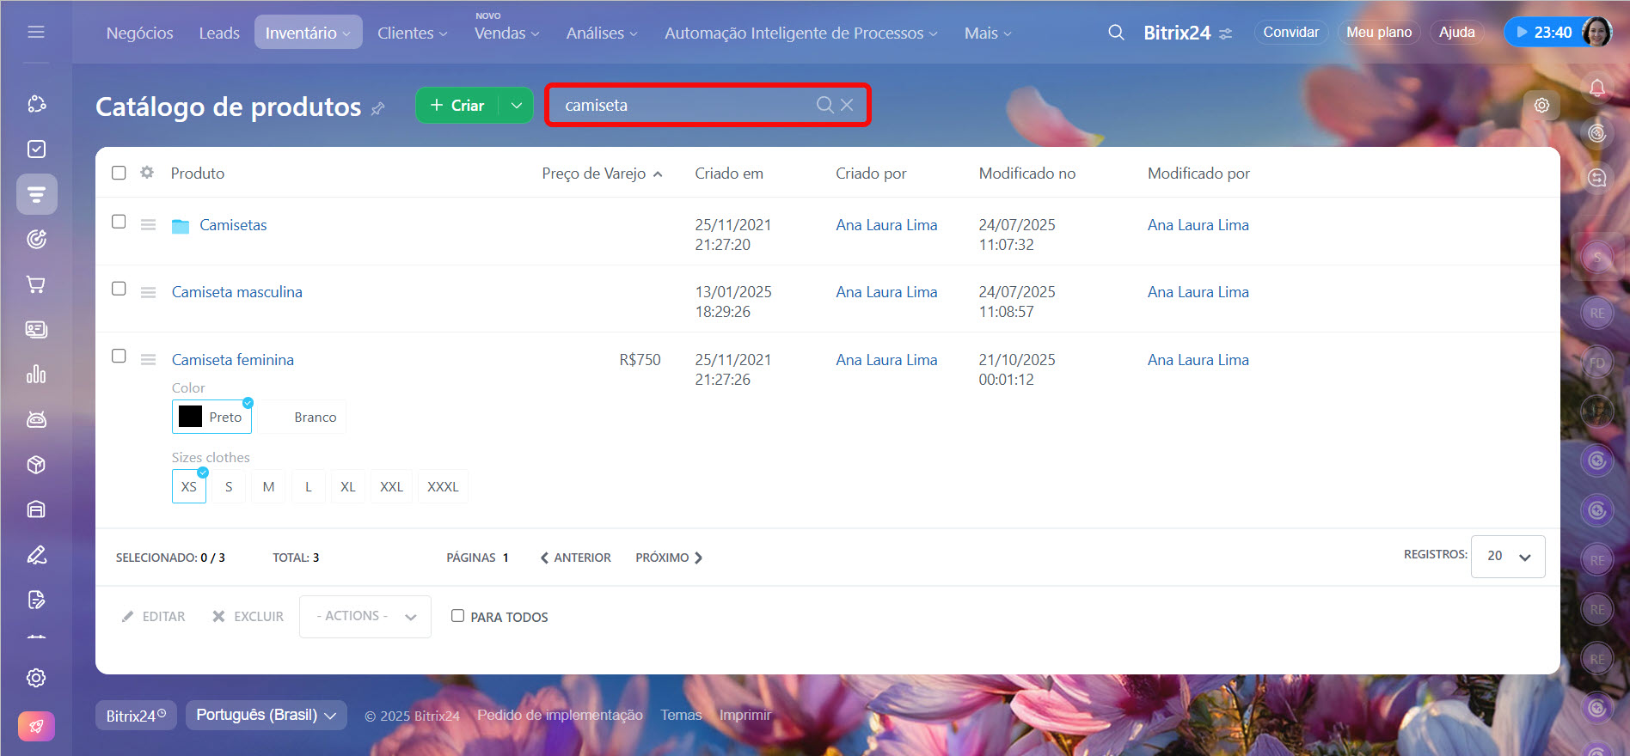Click the shopping cart sidebar icon
Viewport: 1630px width, 756px height.
click(x=36, y=284)
